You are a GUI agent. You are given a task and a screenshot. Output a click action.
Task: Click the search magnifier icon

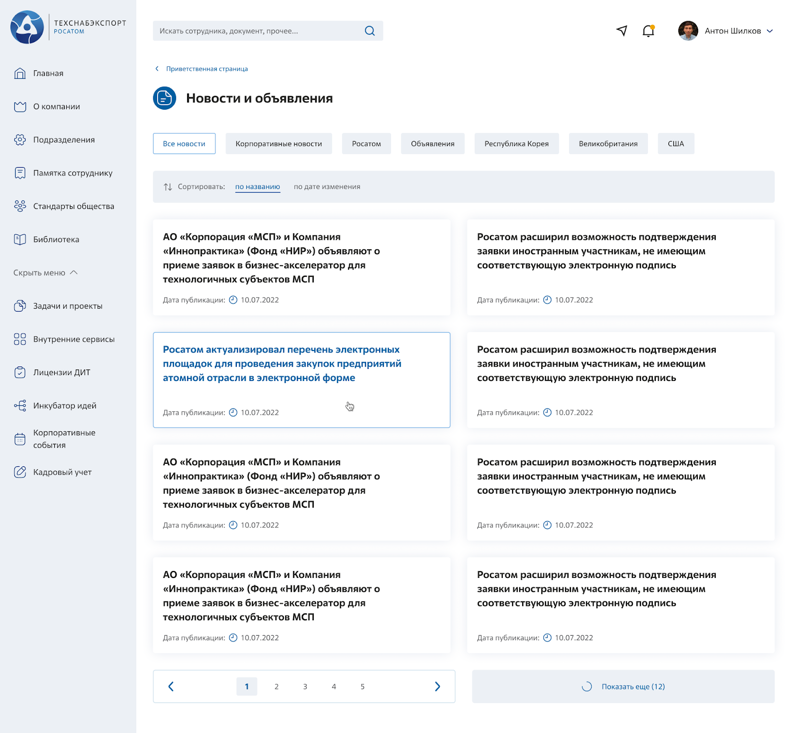click(370, 31)
